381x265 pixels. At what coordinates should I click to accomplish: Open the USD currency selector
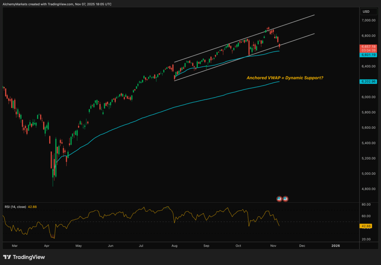pyautogui.click(x=366, y=11)
